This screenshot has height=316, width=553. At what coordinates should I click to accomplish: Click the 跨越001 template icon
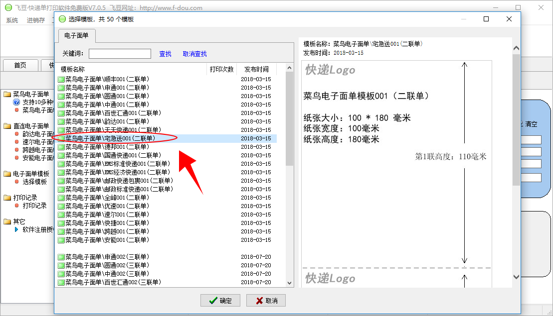61,231
